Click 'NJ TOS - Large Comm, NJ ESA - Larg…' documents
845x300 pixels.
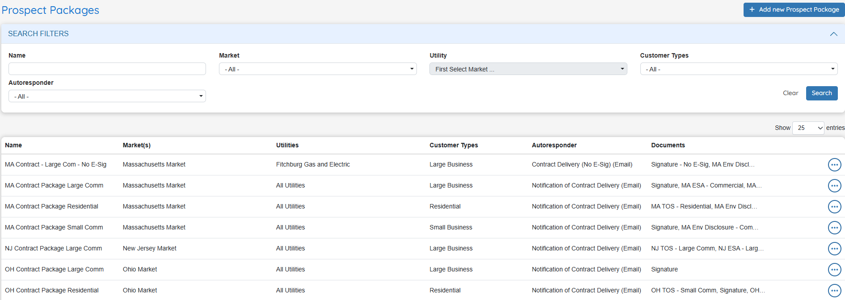707,248
